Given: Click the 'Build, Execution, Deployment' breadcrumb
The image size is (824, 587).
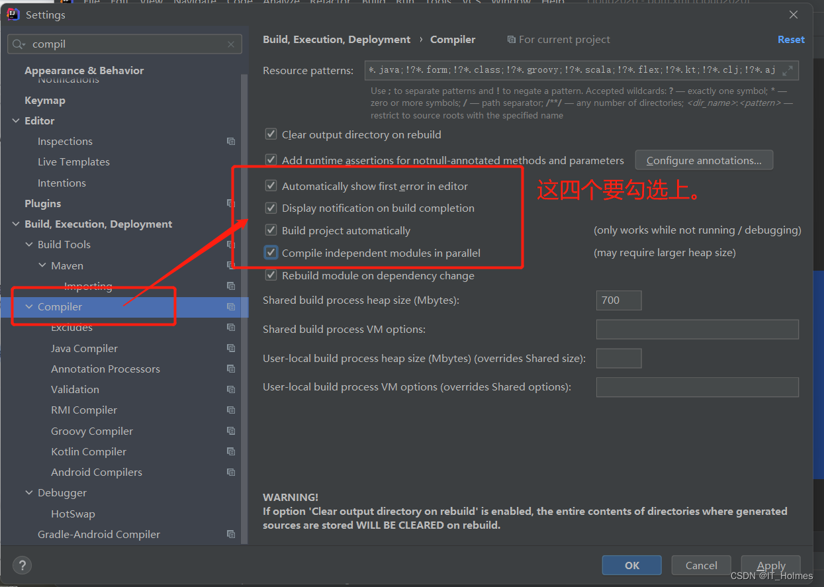Looking at the screenshot, I should point(337,40).
